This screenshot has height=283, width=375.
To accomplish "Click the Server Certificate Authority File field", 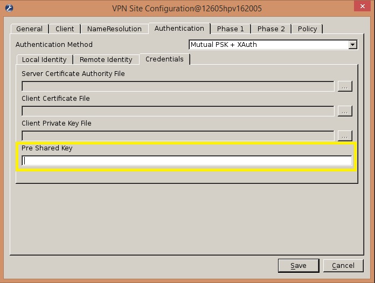I will (x=178, y=86).
